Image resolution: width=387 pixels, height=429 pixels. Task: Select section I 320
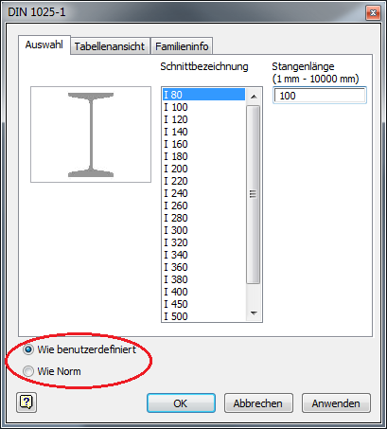(x=203, y=242)
